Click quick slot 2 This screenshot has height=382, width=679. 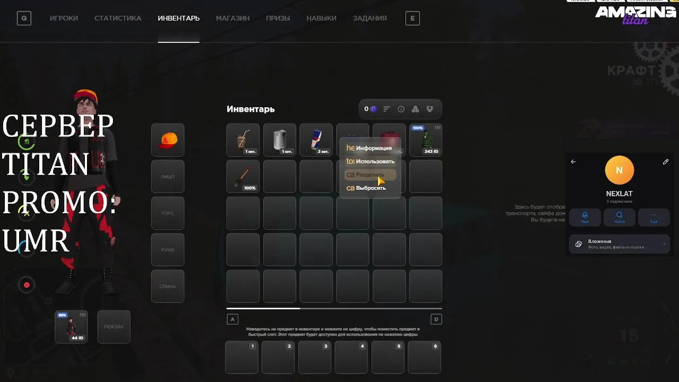[278, 357]
